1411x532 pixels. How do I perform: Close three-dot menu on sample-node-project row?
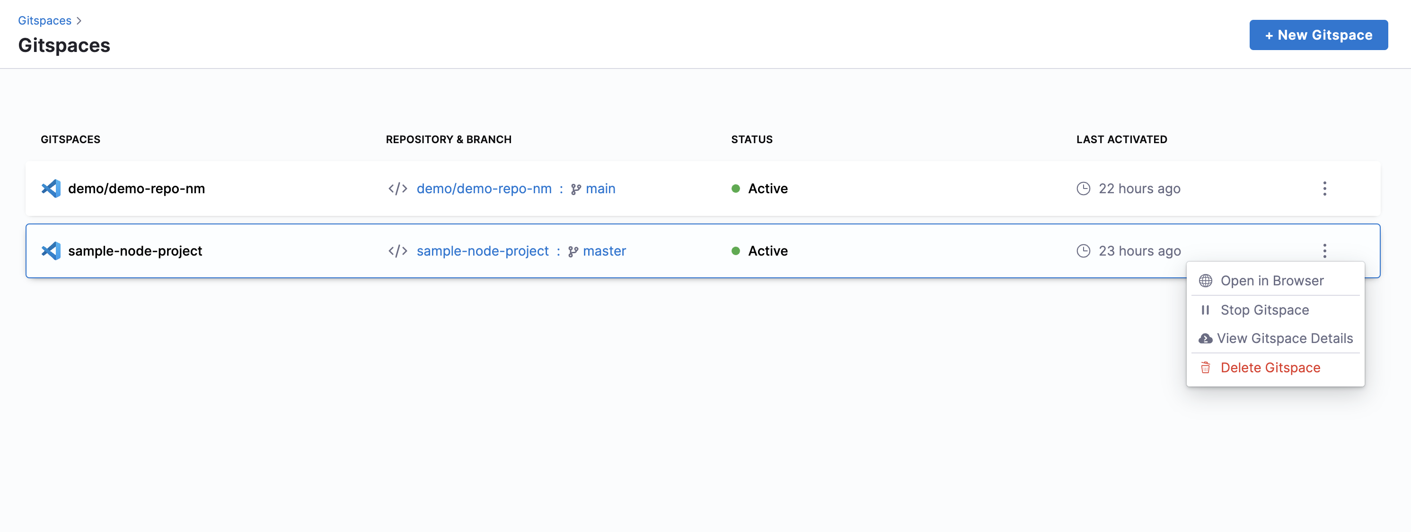(1324, 251)
